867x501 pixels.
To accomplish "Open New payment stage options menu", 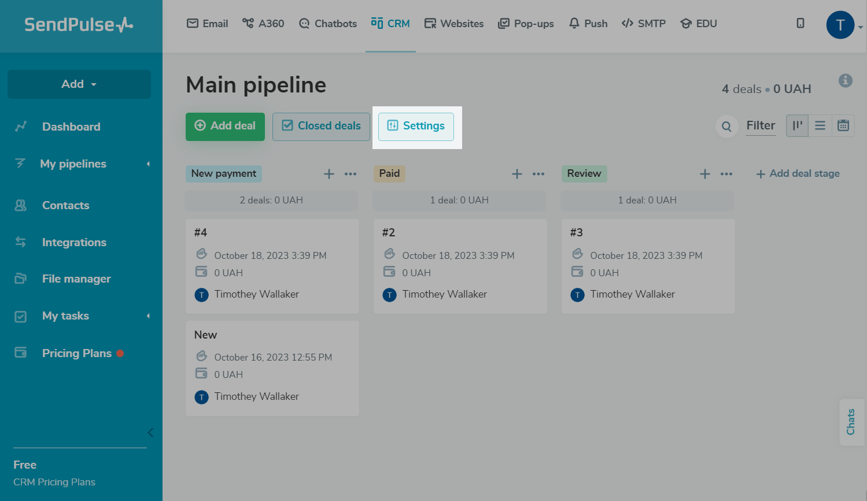I will click(351, 174).
